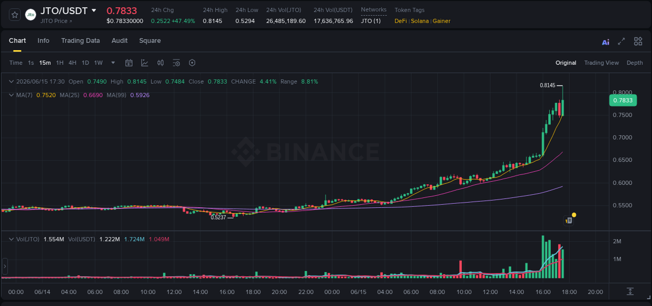Viewport: 652px width, 306px height.
Task: Switch to the Chart tab
Action: point(17,41)
